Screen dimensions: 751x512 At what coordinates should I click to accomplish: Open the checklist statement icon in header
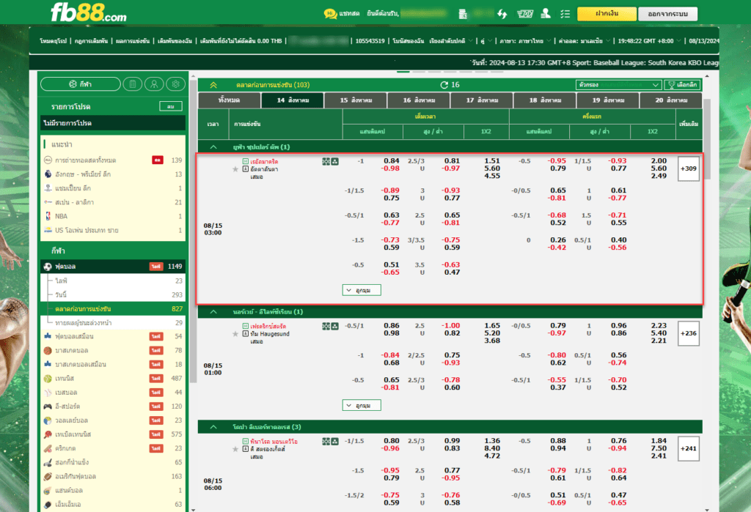(565, 14)
